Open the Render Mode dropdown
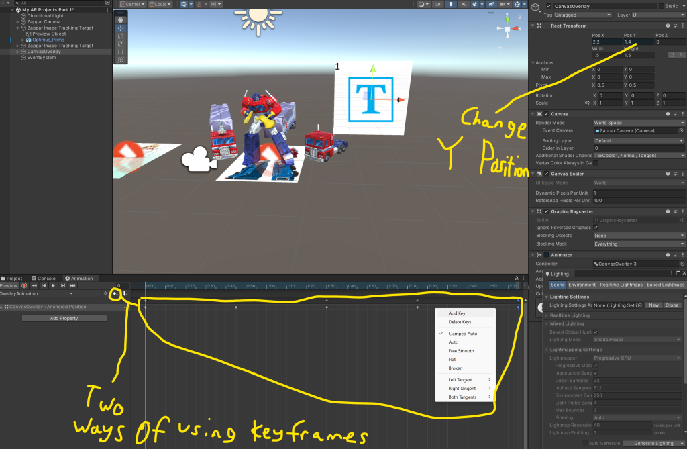This screenshot has width=687, height=449. (x=639, y=123)
